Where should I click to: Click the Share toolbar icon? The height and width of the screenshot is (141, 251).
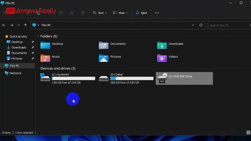click(x=72, y=13)
